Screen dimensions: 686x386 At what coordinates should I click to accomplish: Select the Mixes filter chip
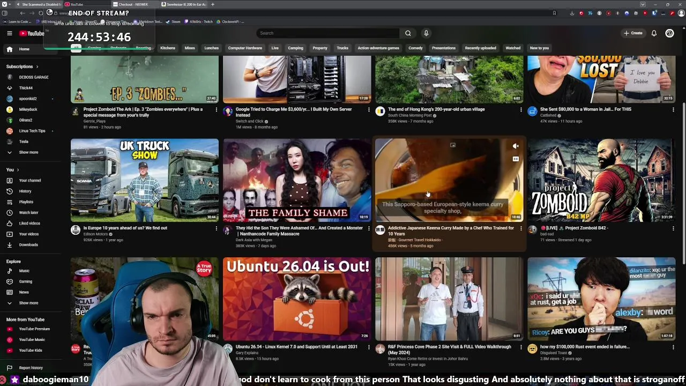point(190,48)
